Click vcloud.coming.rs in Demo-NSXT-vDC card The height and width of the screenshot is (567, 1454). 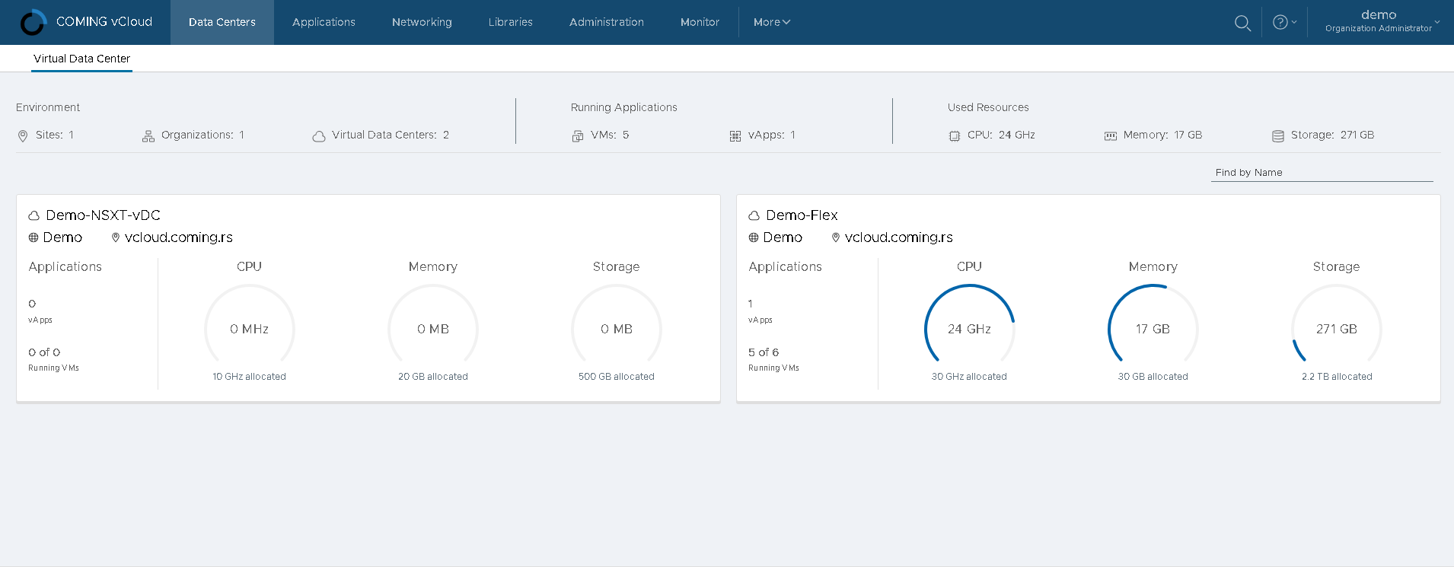tap(179, 237)
